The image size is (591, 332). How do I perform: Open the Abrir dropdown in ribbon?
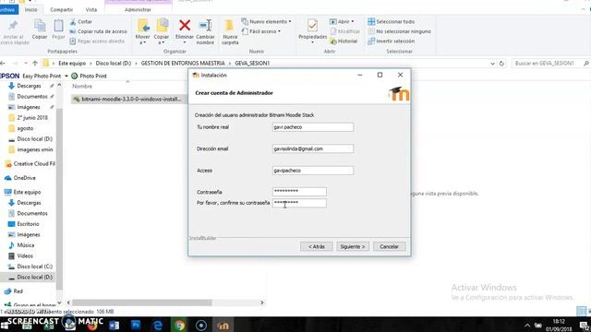click(342, 22)
